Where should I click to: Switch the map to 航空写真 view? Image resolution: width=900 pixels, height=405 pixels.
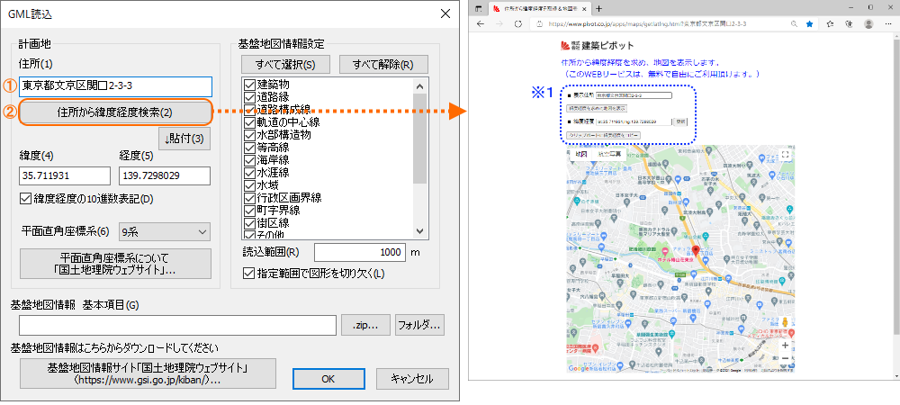click(608, 155)
